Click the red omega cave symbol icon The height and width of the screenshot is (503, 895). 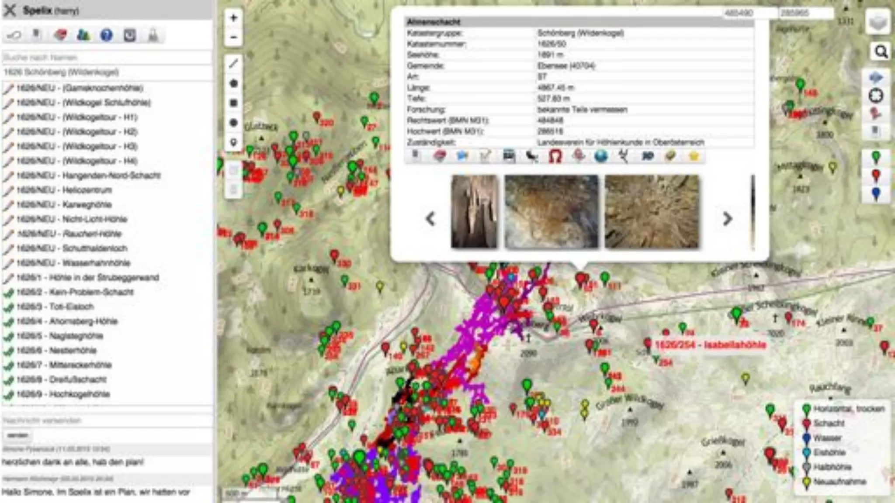coord(555,156)
